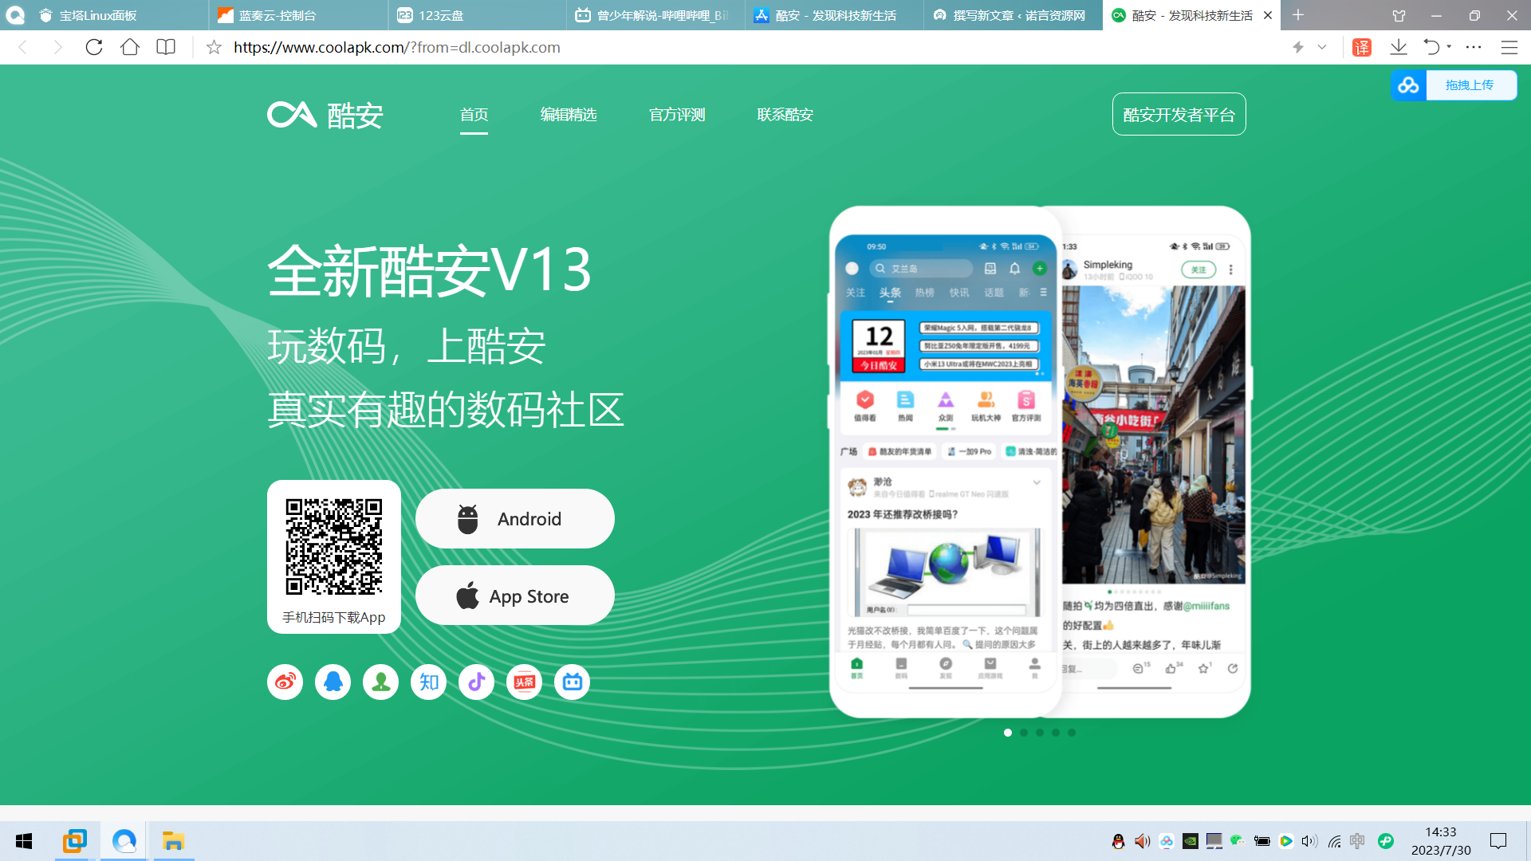The height and width of the screenshot is (861, 1531).
Task: Click the address bar URL field
Action: click(x=750, y=47)
